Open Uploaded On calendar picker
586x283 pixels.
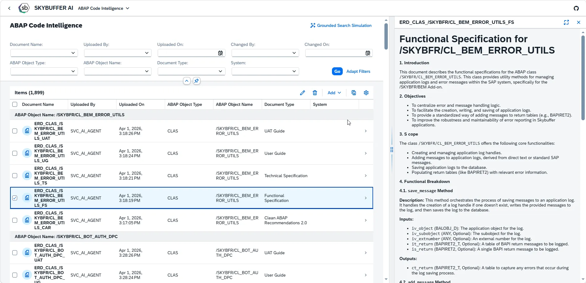[x=220, y=53]
